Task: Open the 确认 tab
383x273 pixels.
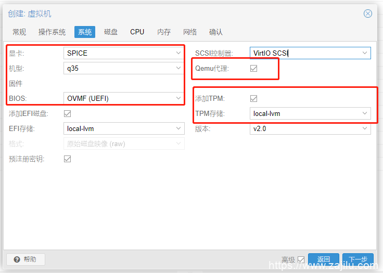Action: 216,32
